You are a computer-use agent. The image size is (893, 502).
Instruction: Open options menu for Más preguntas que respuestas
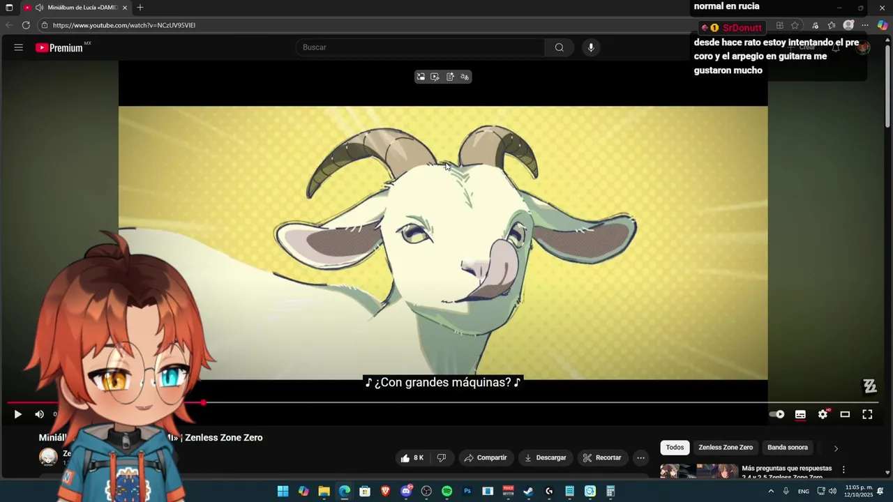click(843, 470)
